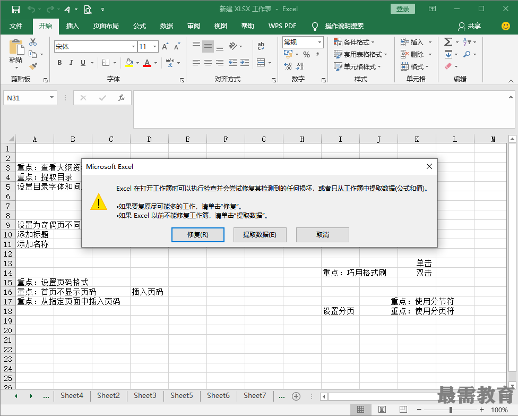518x416 pixels.
Task: Click the Save icon in quick access toolbar
Action: point(15,9)
